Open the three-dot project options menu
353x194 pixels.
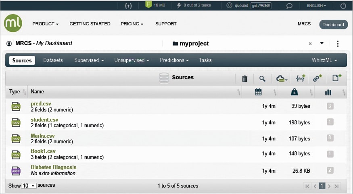(x=338, y=43)
